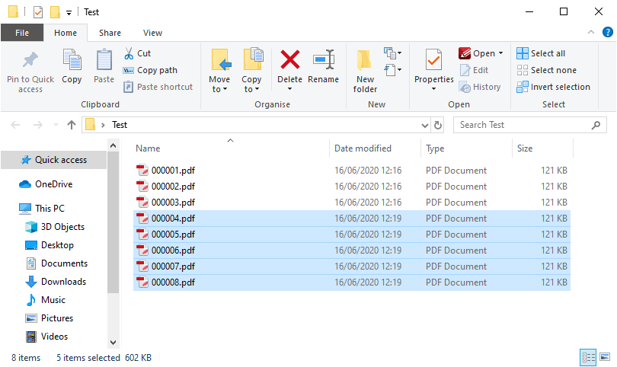
Task: Open the Easy access dropdown icon
Action: point(393,70)
